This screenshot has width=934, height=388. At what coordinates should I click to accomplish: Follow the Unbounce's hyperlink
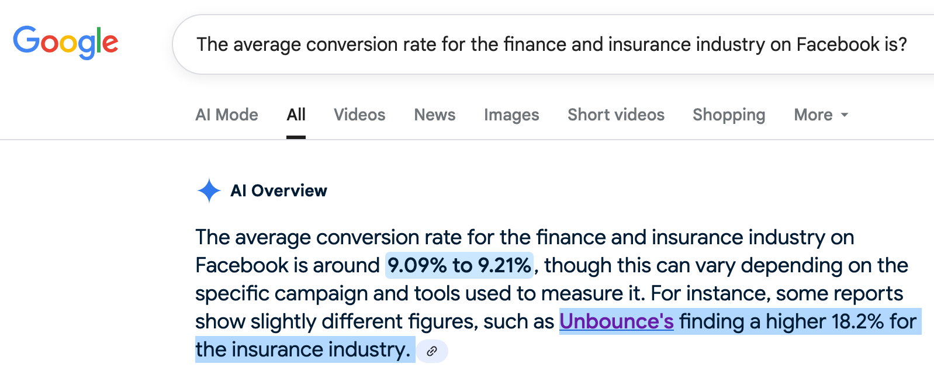[x=617, y=321]
